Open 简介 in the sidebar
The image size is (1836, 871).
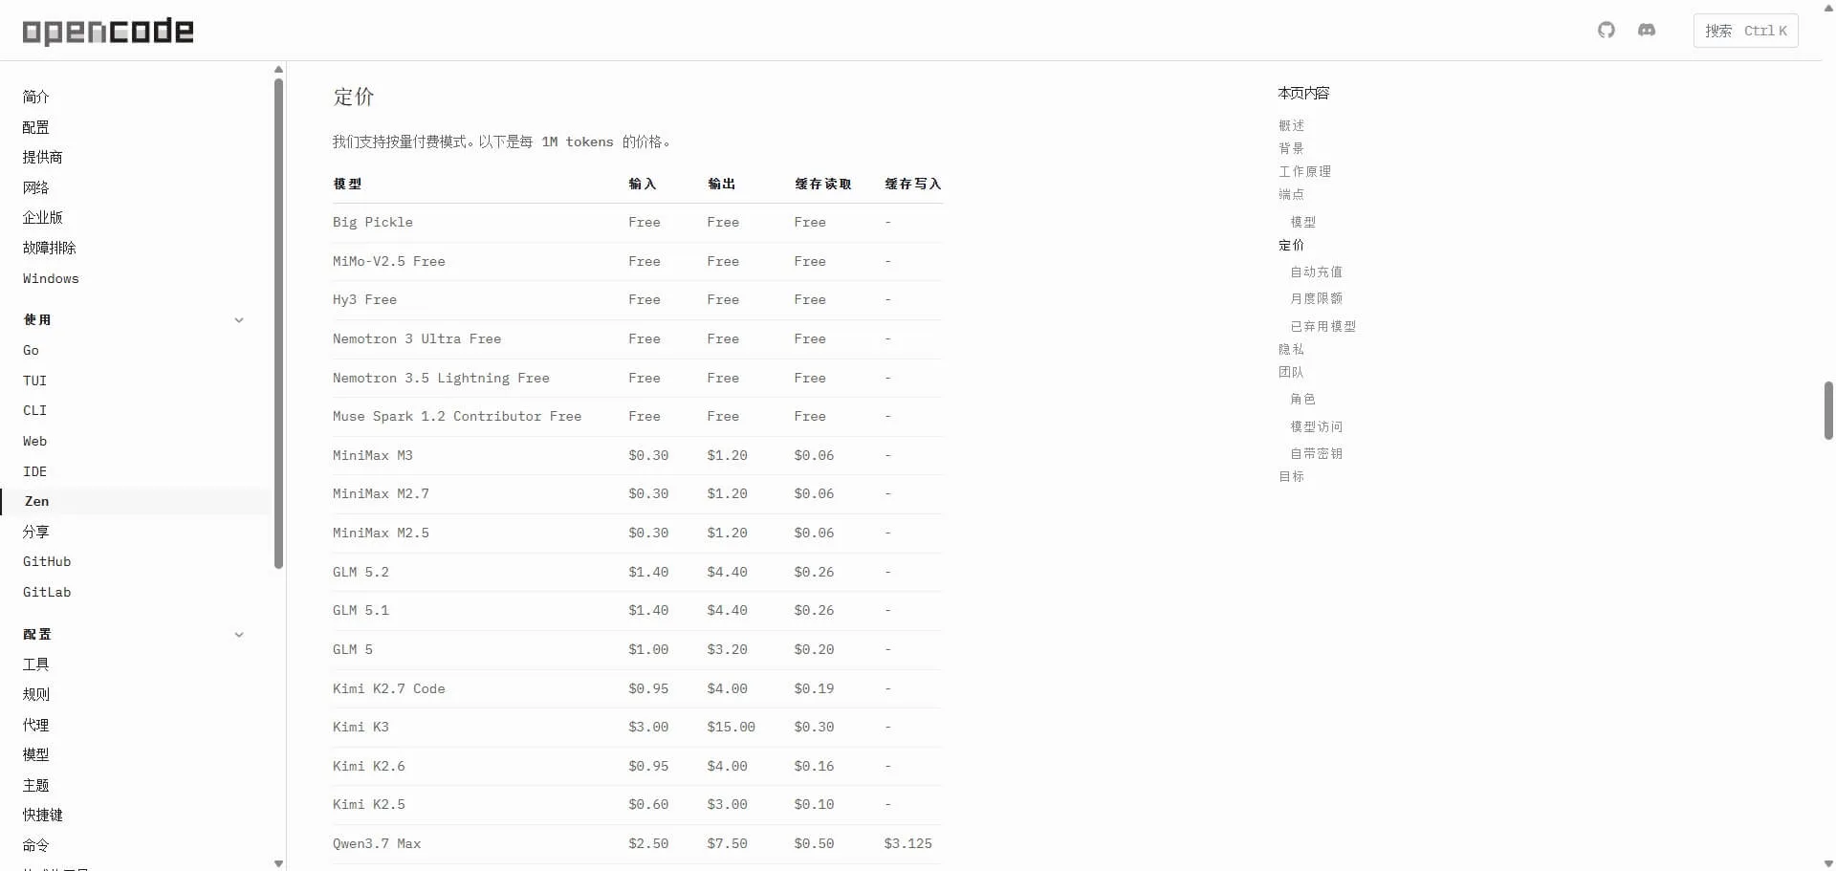(x=36, y=97)
